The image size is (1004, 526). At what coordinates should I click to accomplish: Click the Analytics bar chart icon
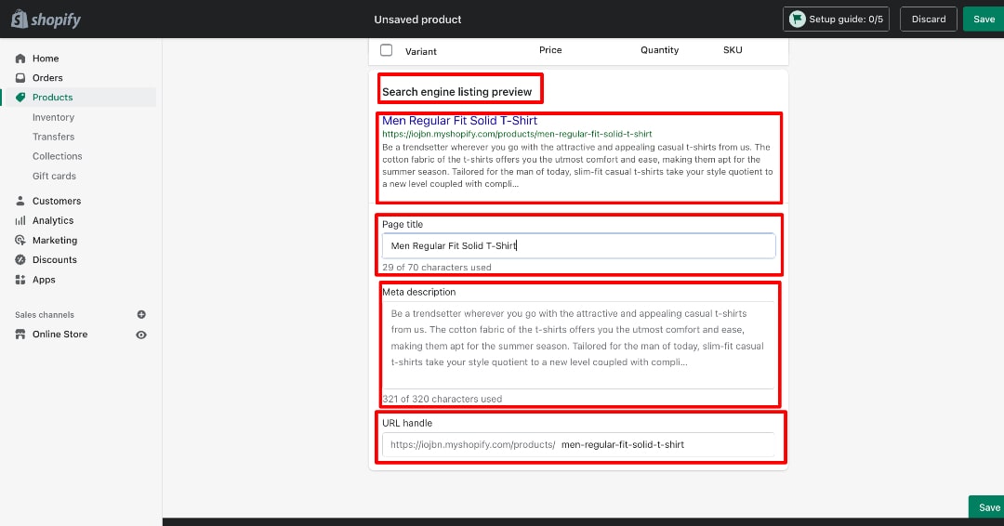tap(20, 221)
